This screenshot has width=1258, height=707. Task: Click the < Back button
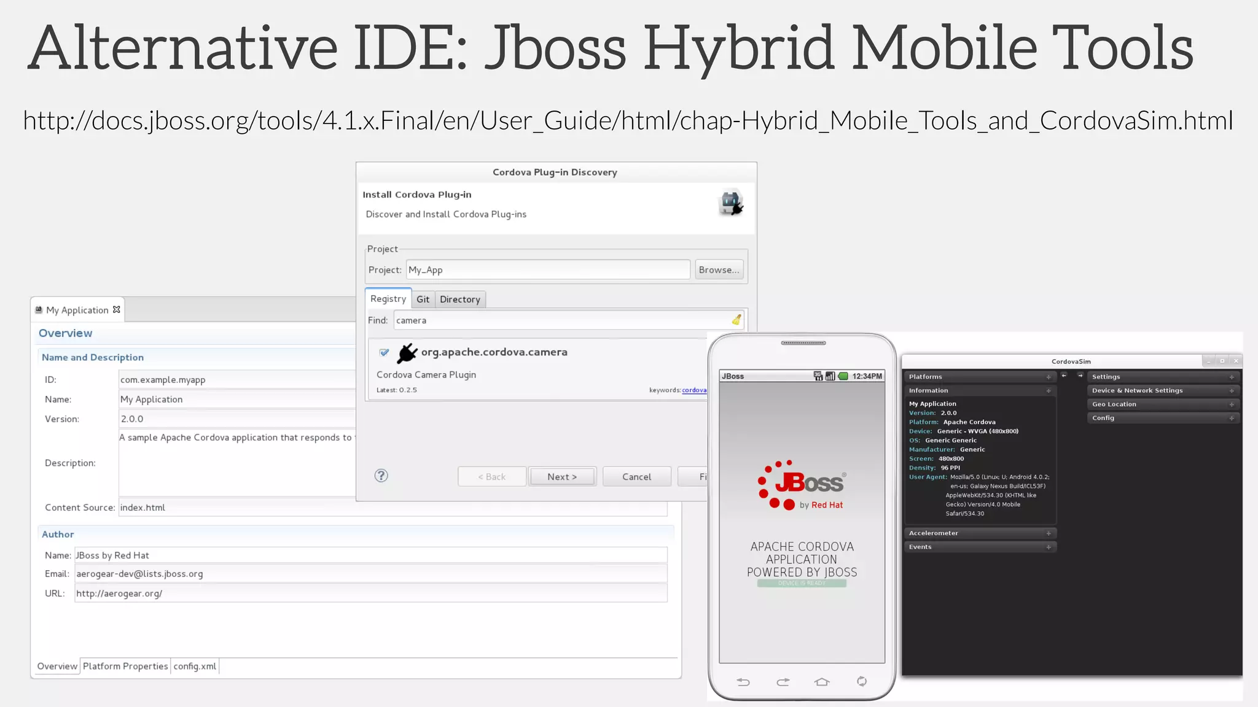[x=492, y=477]
